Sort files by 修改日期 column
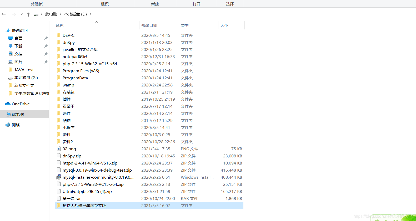This screenshot has width=416, height=221. pos(149,25)
